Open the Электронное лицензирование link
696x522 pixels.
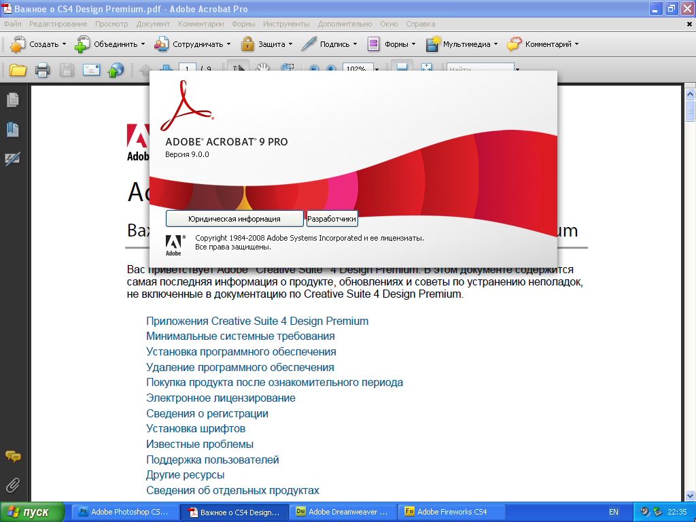coord(221,398)
